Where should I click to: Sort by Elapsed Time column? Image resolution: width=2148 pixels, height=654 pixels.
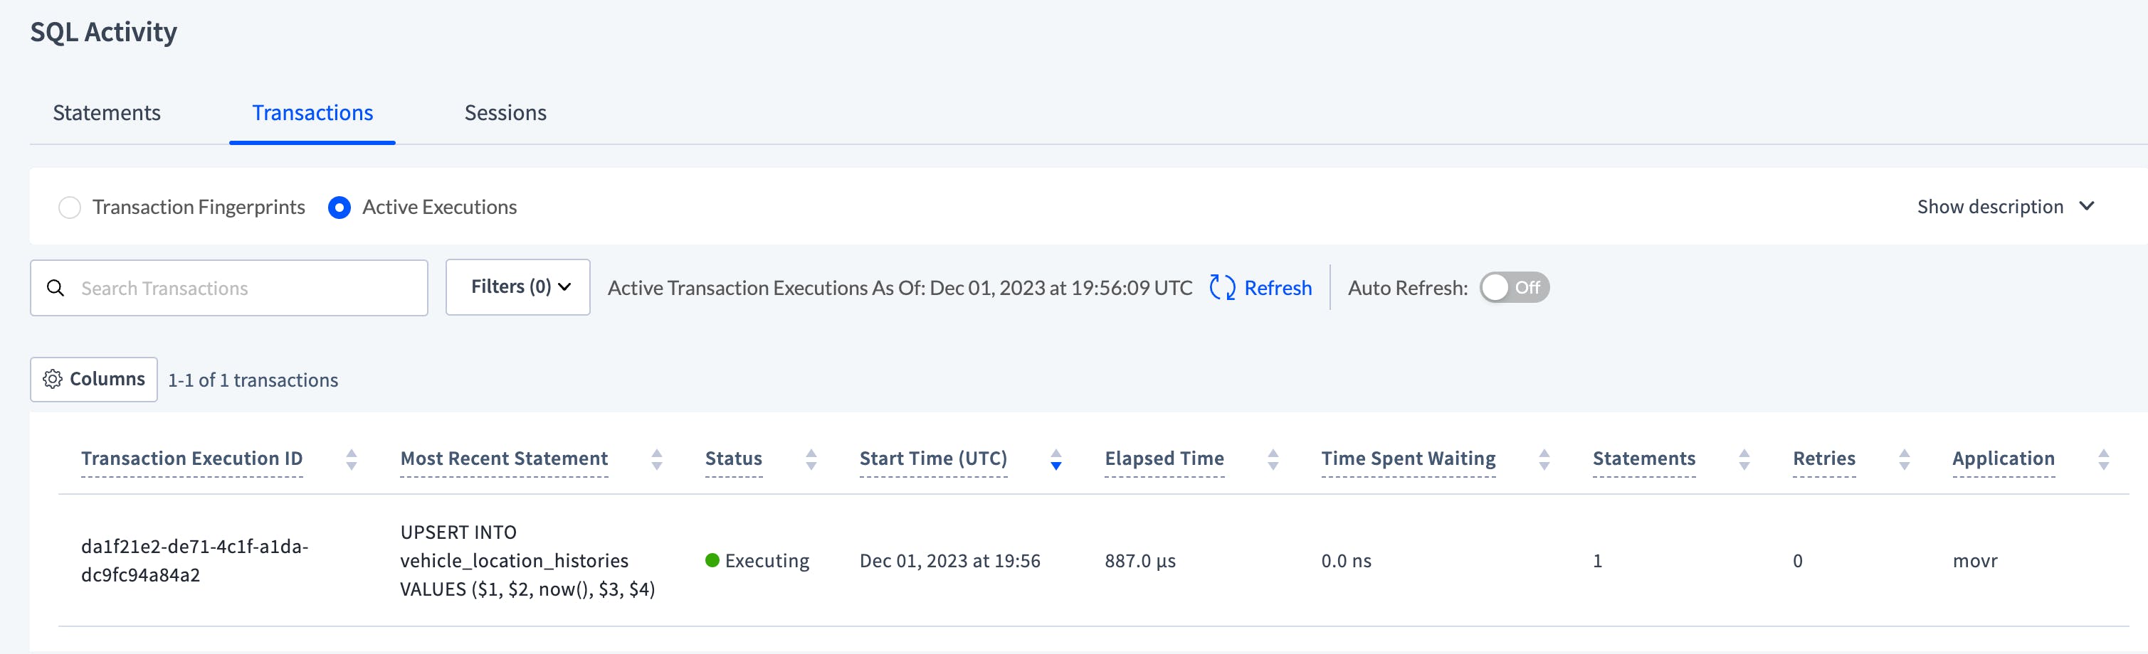(x=1272, y=459)
